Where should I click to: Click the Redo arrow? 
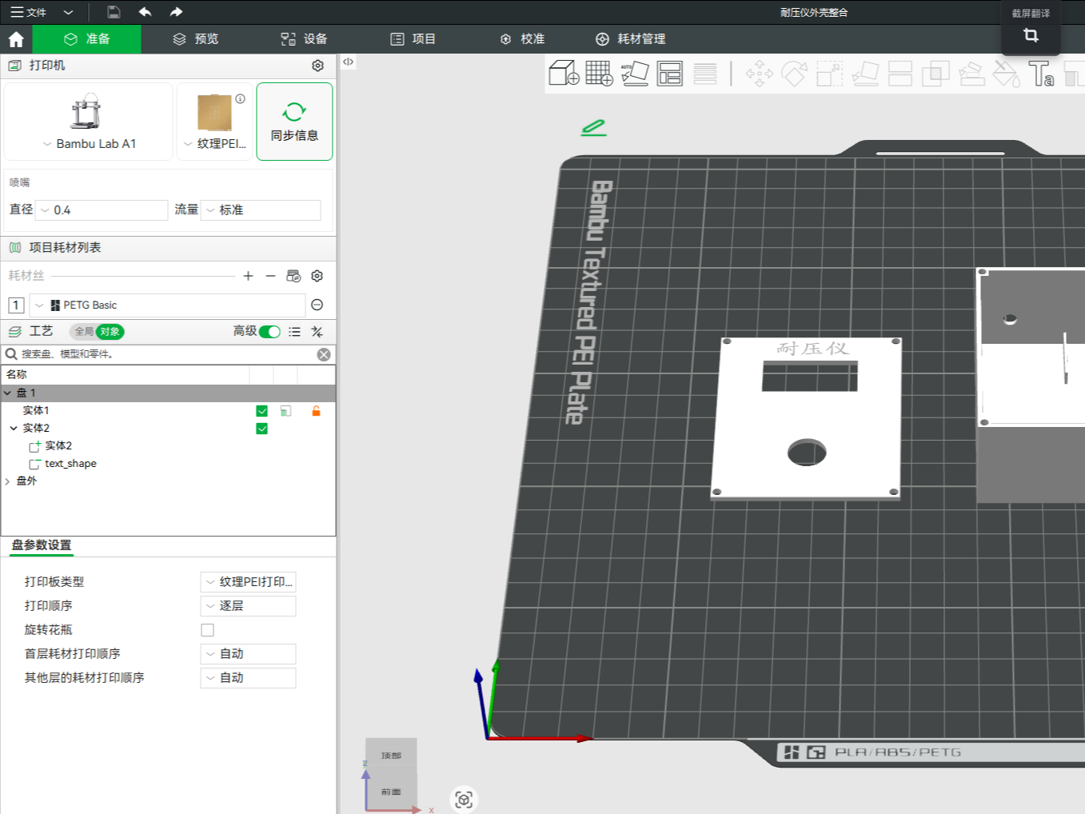click(x=176, y=12)
